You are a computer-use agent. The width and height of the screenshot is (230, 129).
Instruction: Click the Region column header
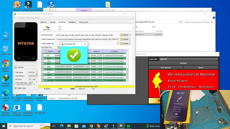coord(96,51)
